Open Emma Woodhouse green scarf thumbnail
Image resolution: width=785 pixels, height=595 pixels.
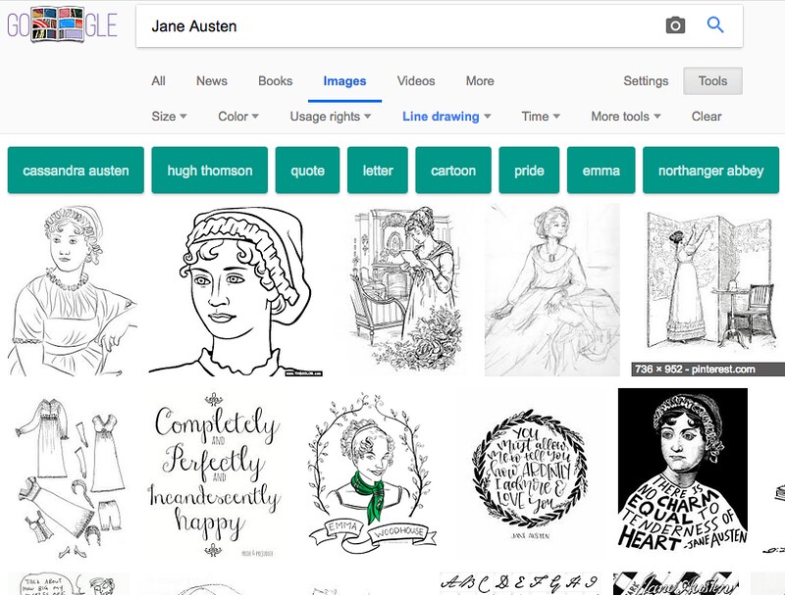372,474
